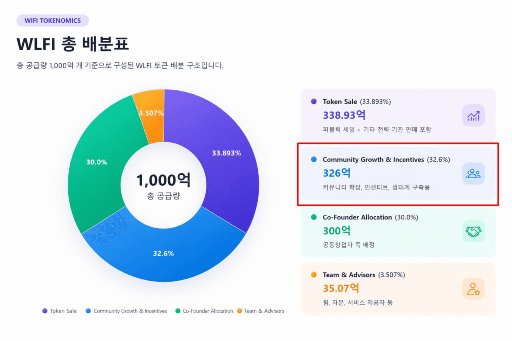Click the 퍼블릭 세일 description text
Viewport: 512px width, 341px height.
(x=377, y=130)
